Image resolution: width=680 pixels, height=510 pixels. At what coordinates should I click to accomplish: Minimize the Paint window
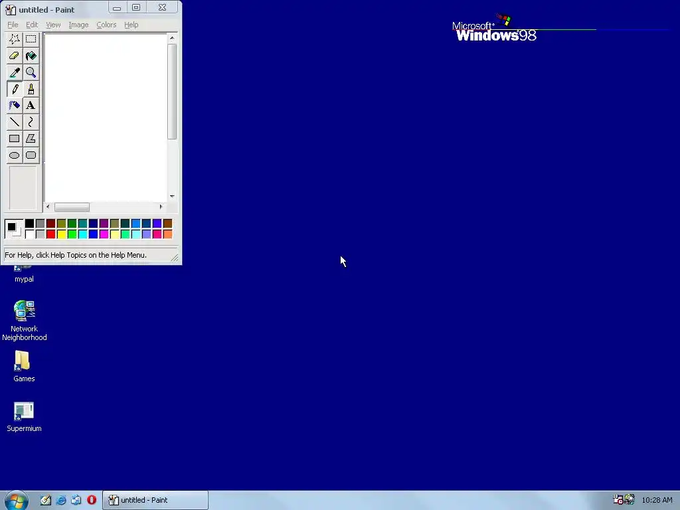pyautogui.click(x=117, y=7)
